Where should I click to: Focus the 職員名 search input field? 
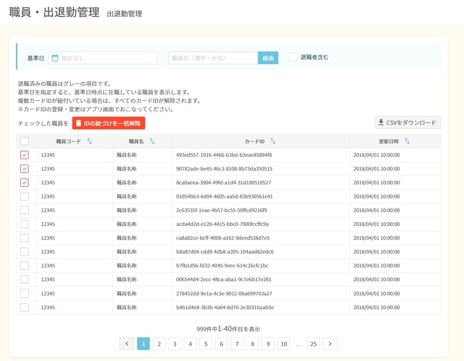click(213, 58)
